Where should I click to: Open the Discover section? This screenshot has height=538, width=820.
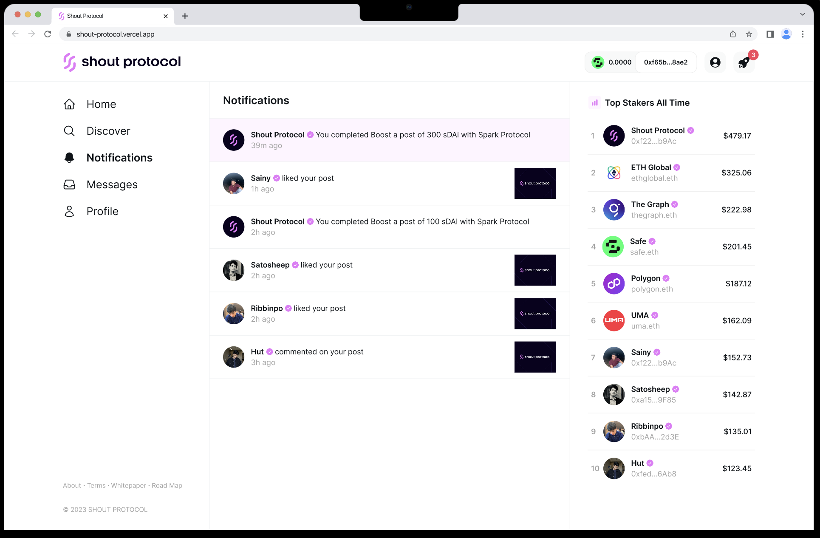point(109,130)
